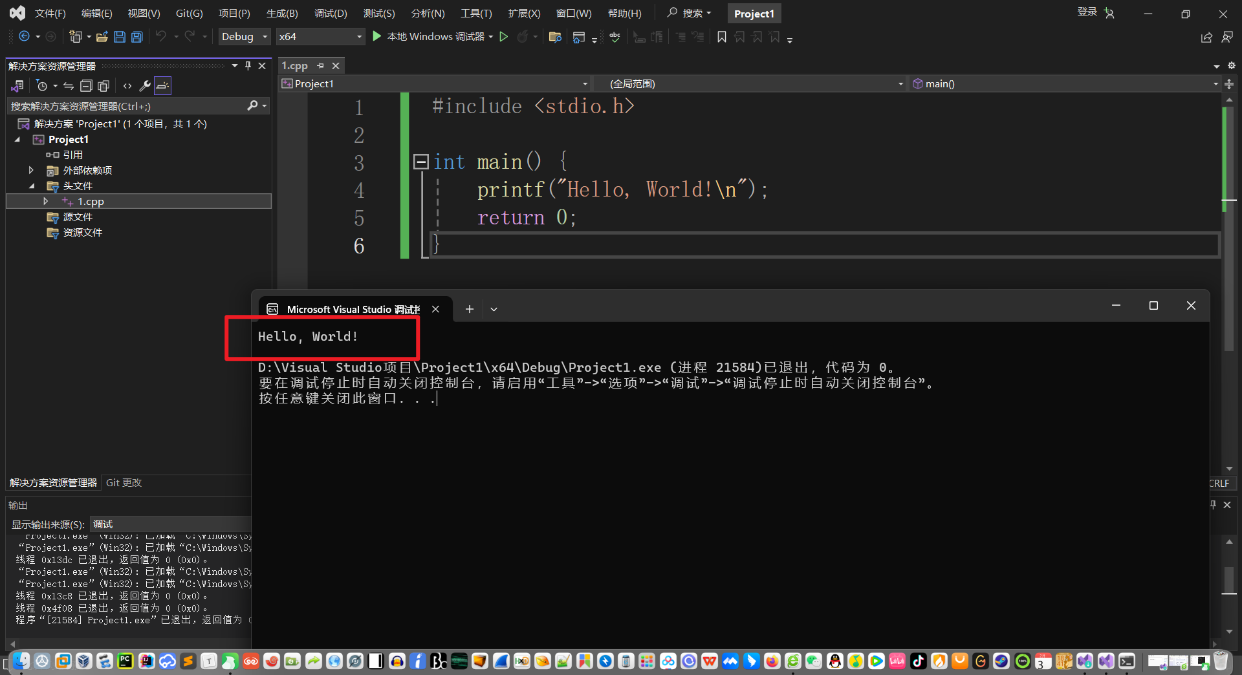Collapse the main function code fold box
This screenshot has width=1242, height=675.
click(x=421, y=162)
